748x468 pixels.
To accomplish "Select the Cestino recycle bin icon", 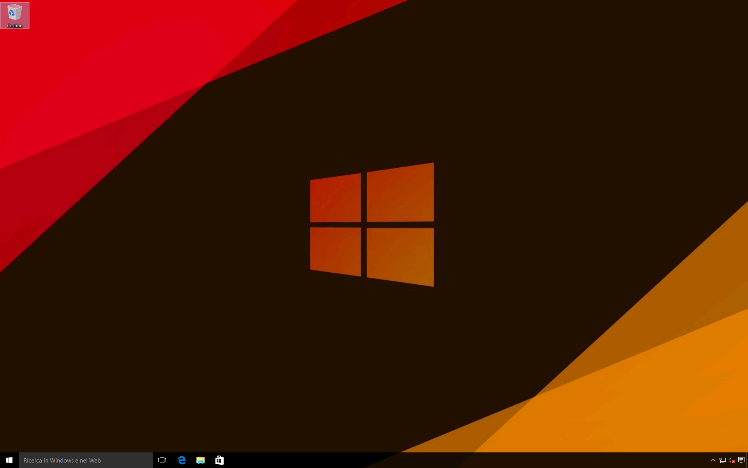I will pyautogui.click(x=15, y=16).
